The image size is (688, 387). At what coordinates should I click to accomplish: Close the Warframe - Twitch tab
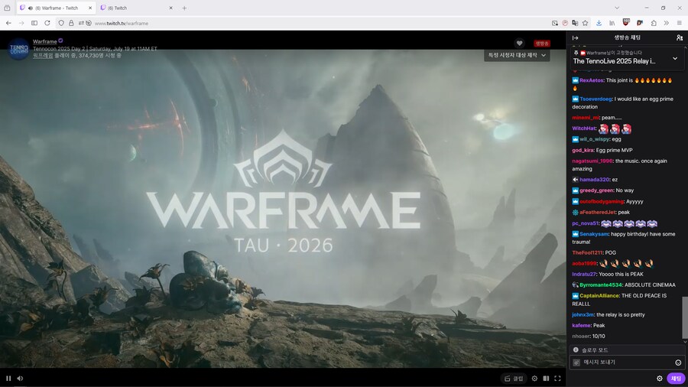point(90,8)
